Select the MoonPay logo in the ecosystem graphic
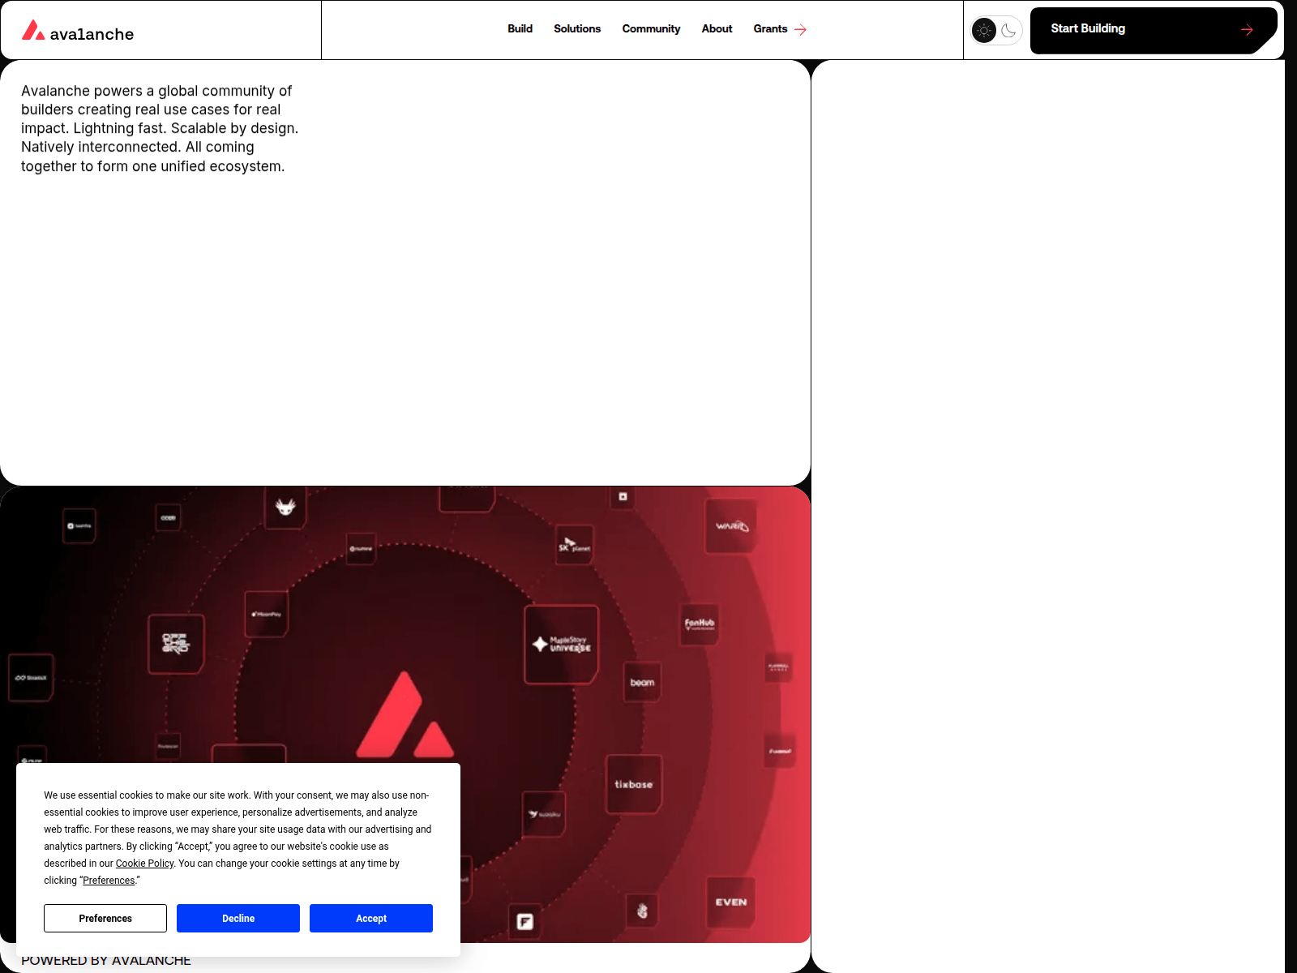1297x973 pixels. pos(266,615)
